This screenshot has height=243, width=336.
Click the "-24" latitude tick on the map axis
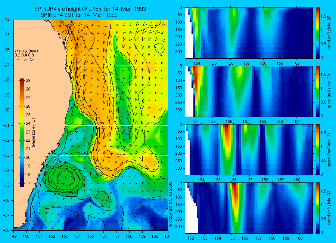click(x=6, y=20)
